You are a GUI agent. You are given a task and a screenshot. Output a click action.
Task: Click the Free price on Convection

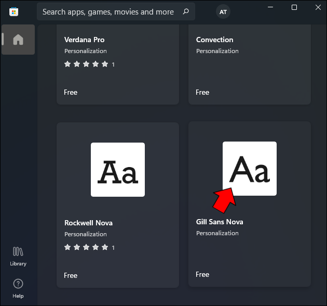202,92
